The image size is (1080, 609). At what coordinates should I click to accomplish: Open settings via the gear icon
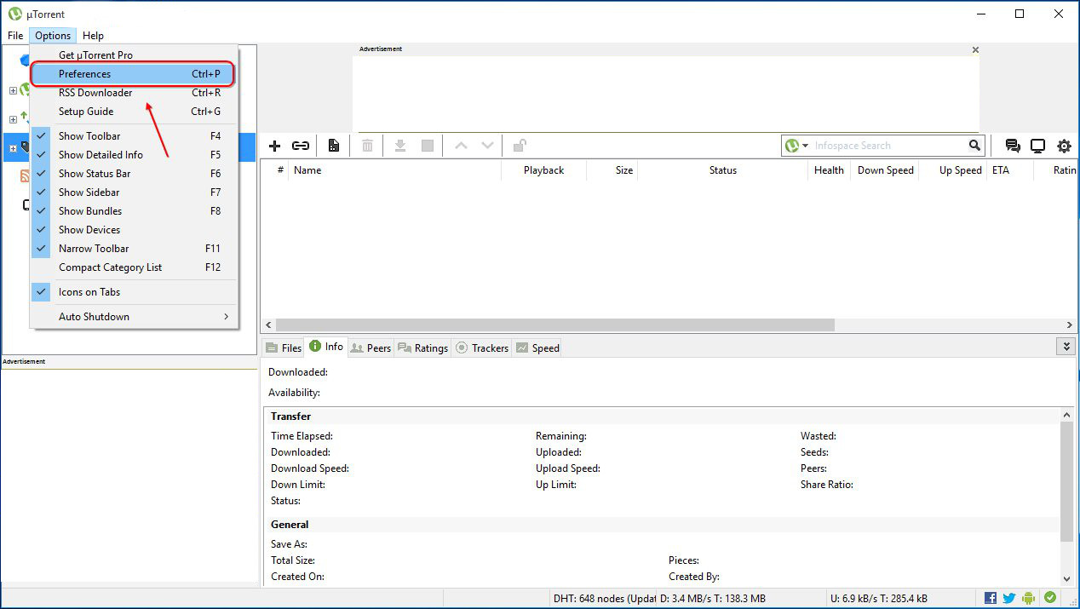click(x=1064, y=146)
